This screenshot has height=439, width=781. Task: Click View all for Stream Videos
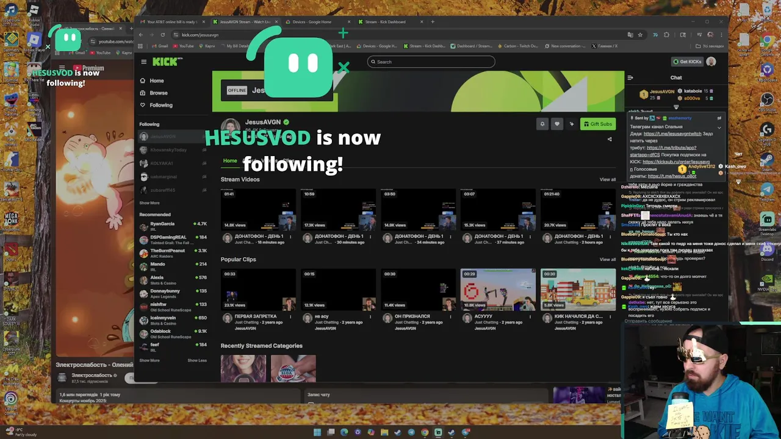608,179
